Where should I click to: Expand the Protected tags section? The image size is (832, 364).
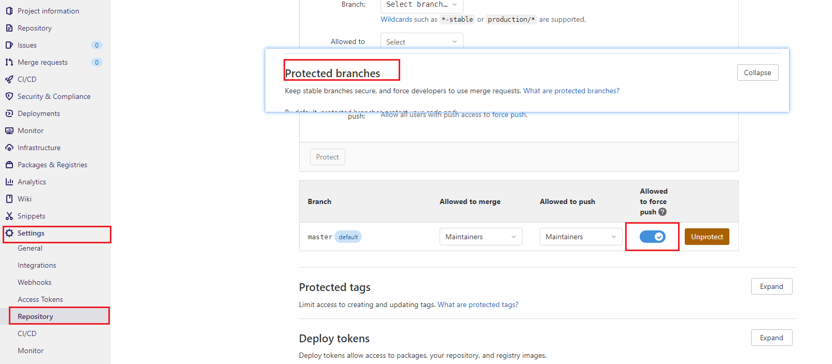771,286
